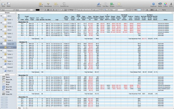Click the October-12 section heading
Screen dimensions: 174x109
[23, 42]
